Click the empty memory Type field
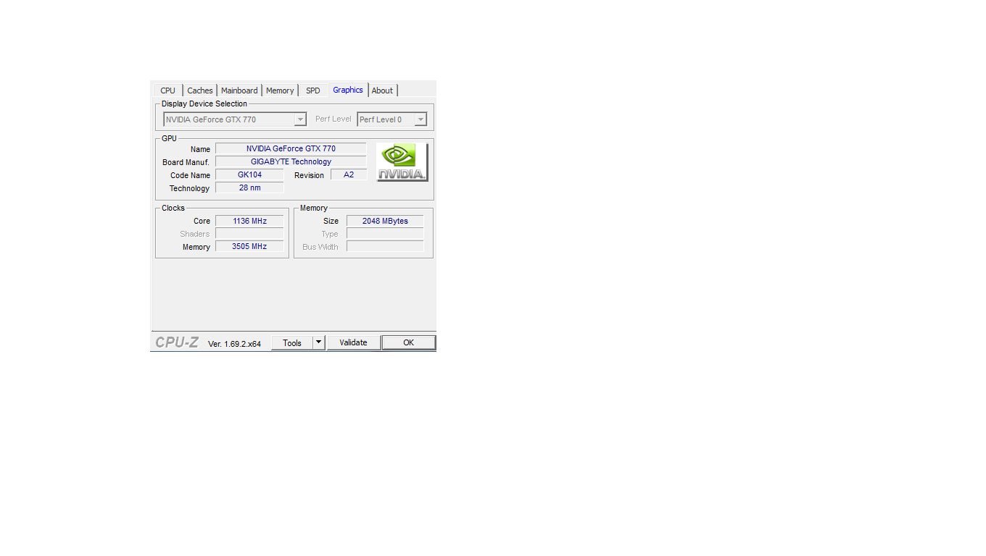The width and height of the screenshot is (986, 556). 385,234
